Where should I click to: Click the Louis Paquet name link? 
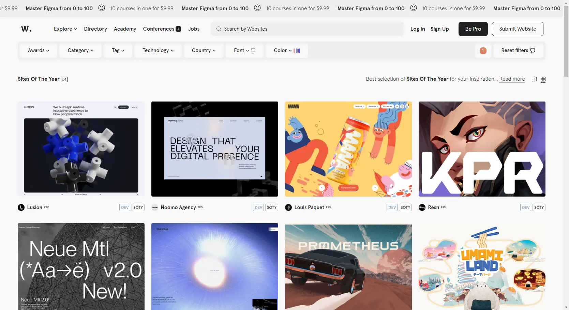click(x=309, y=207)
